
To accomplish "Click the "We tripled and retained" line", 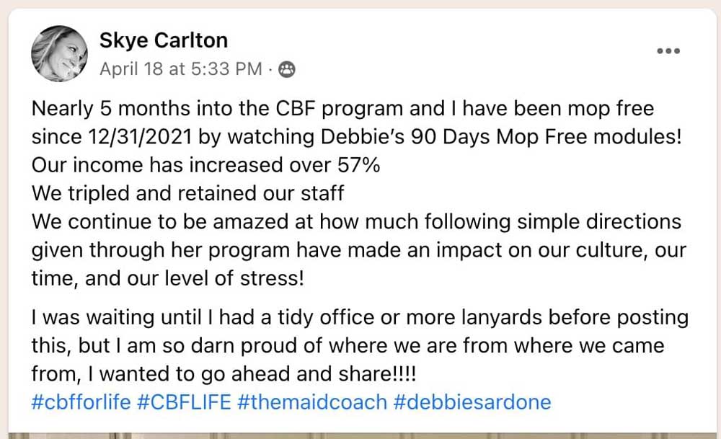I will 187,193.
